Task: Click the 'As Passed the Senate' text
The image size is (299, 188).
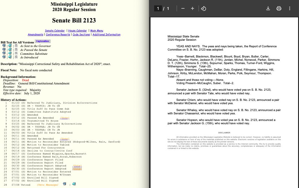Action: 34,50
